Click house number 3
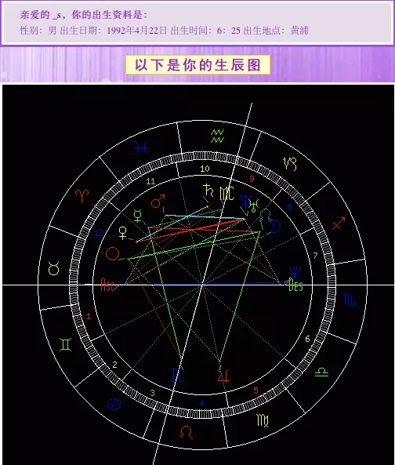Screen dimensions: 395x465 (152, 393)
